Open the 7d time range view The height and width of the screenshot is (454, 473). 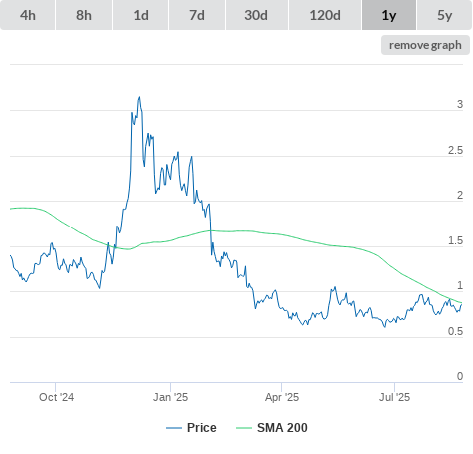pyautogui.click(x=197, y=15)
